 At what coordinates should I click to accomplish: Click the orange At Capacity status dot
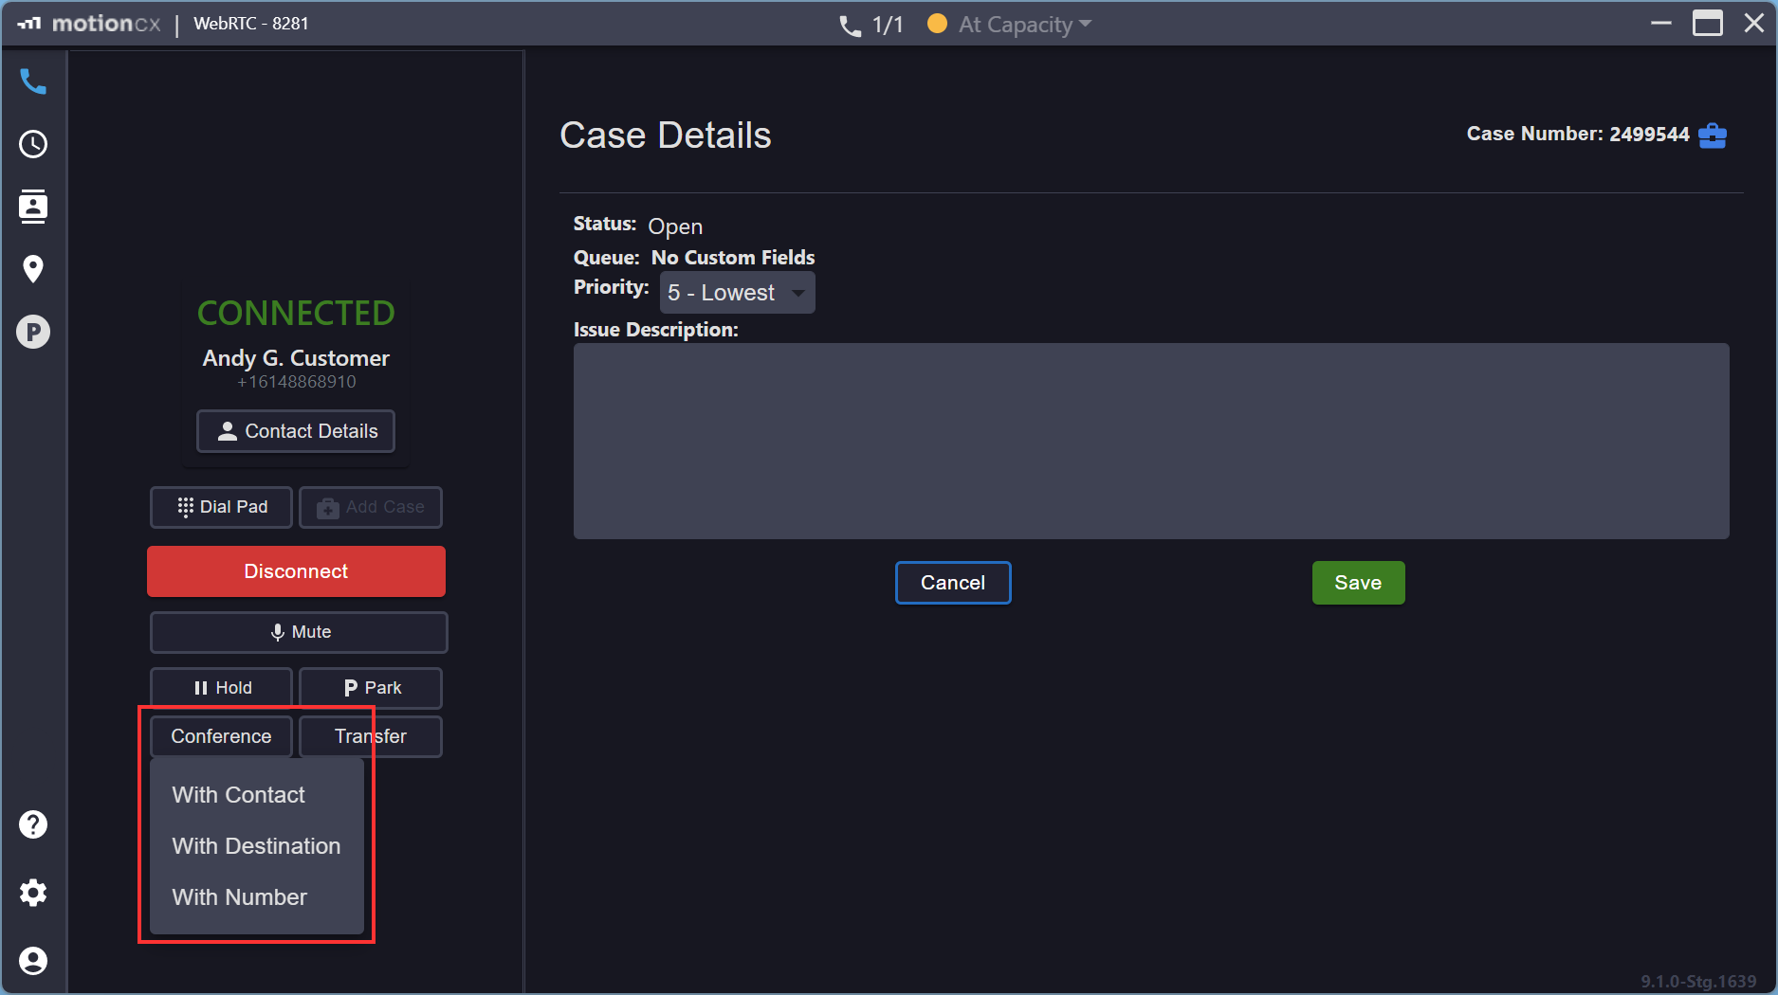coord(937,24)
